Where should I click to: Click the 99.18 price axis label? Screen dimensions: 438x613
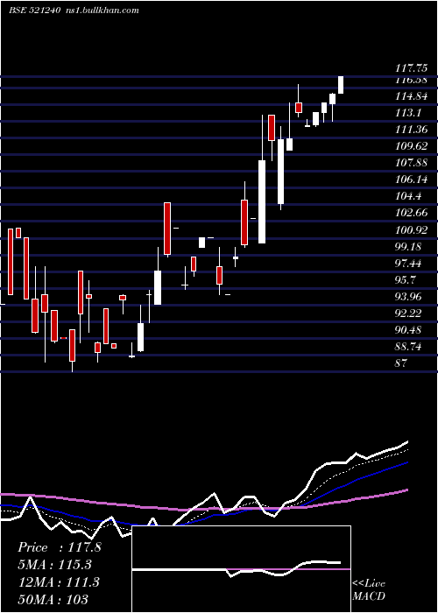coord(408,247)
